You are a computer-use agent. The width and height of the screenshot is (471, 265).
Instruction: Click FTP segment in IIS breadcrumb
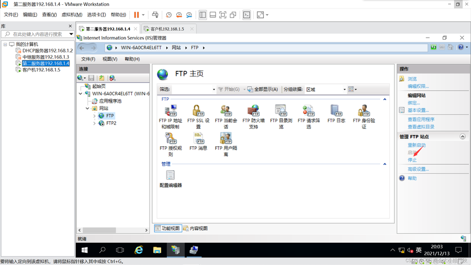click(194, 48)
